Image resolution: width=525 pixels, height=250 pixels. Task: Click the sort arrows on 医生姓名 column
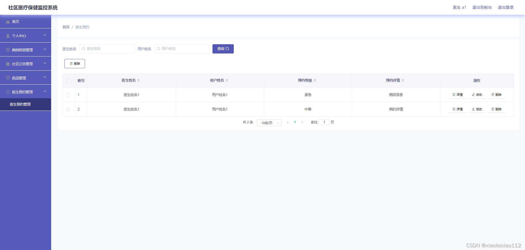coord(139,80)
